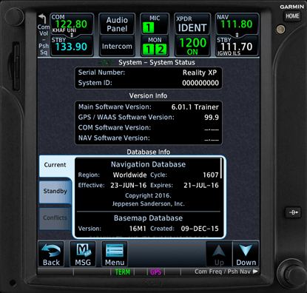
Task: Tap the standby NAV frequency 111.70
Action: pyautogui.click(x=237, y=46)
